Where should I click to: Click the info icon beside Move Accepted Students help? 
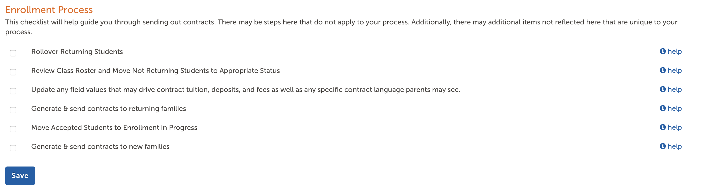pyautogui.click(x=663, y=127)
